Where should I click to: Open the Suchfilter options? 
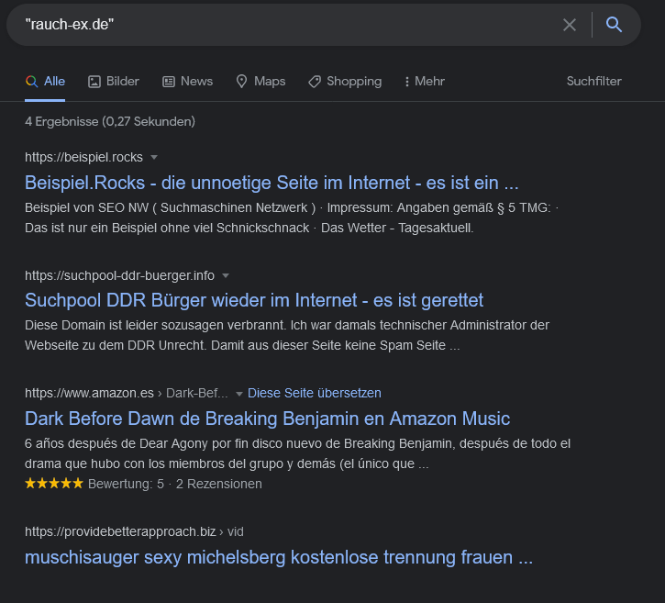tap(593, 82)
